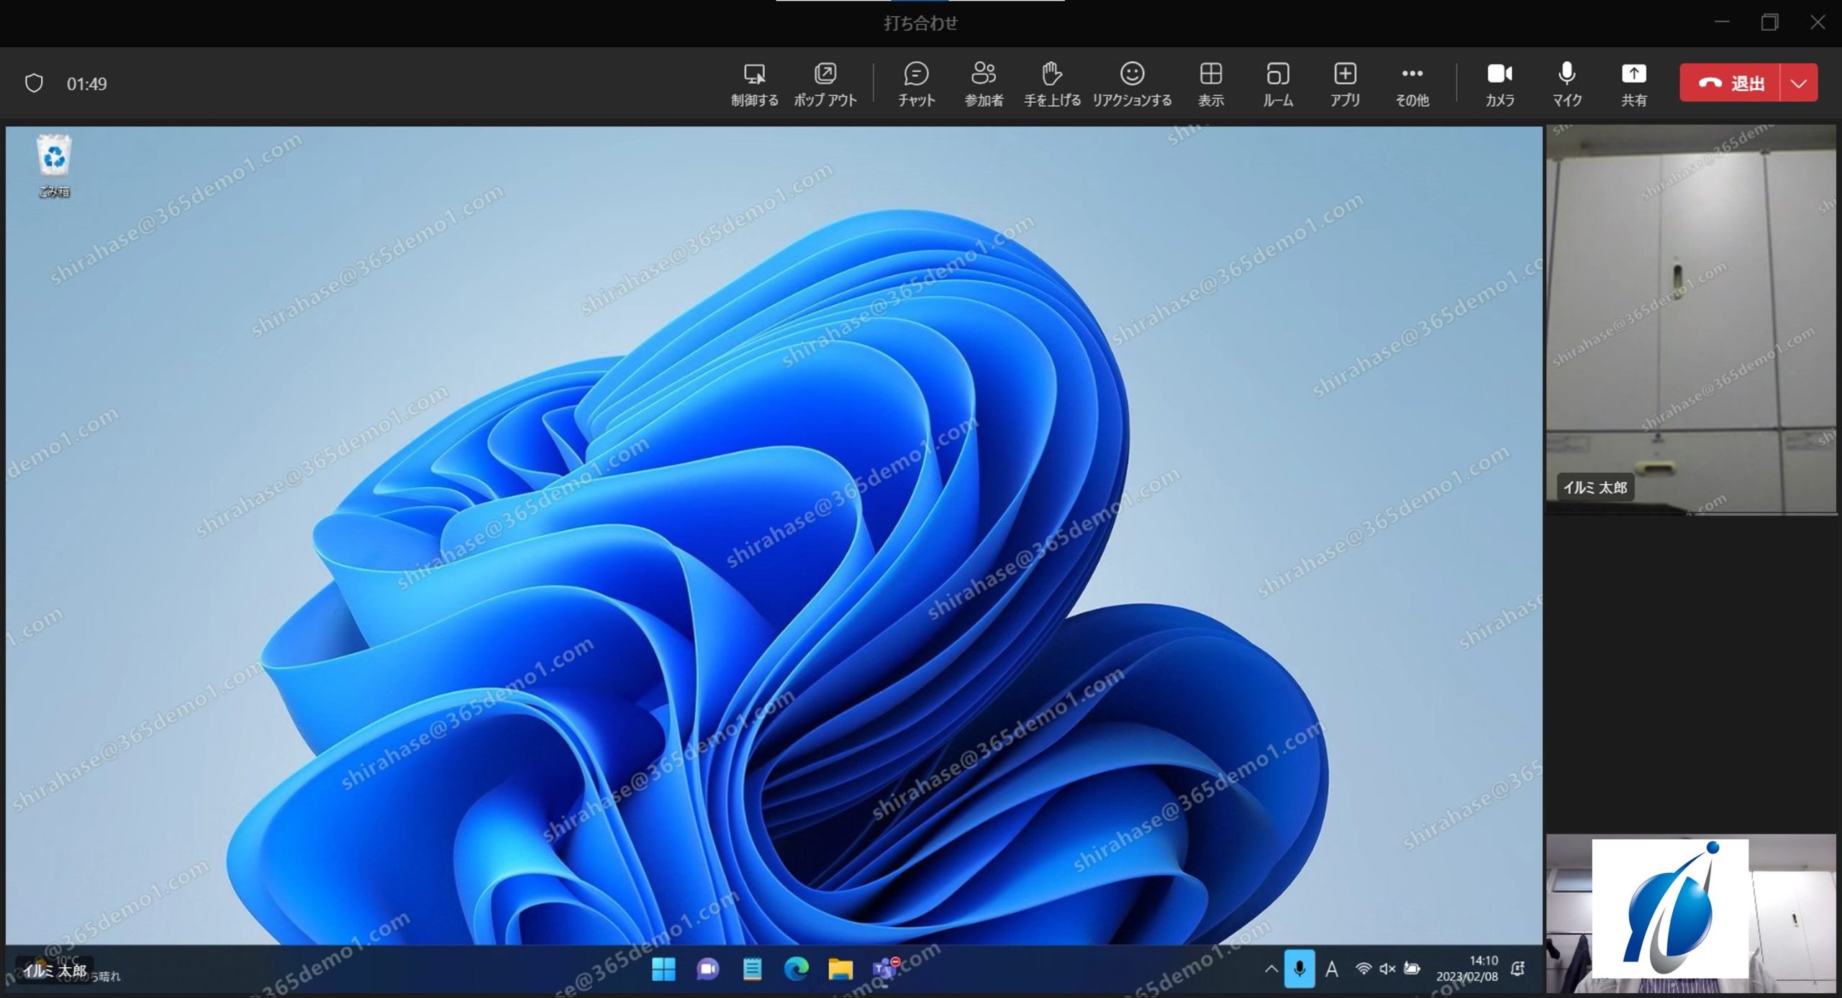Close the meeting window
Screen dimensions: 1842x998
pyautogui.click(x=1818, y=22)
